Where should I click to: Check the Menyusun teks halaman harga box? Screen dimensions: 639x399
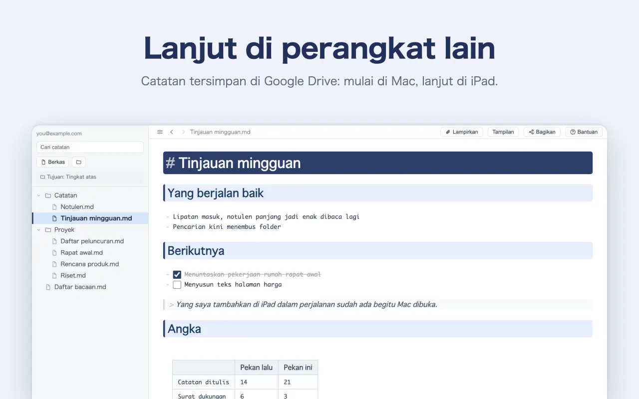pyautogui.click(x=177, y=285)
